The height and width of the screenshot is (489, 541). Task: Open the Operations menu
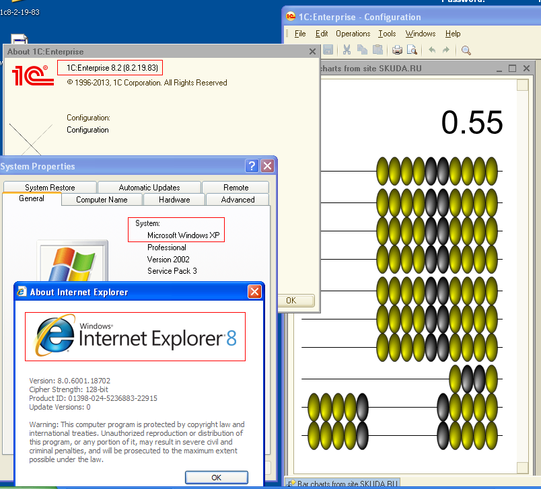[353, 34]
